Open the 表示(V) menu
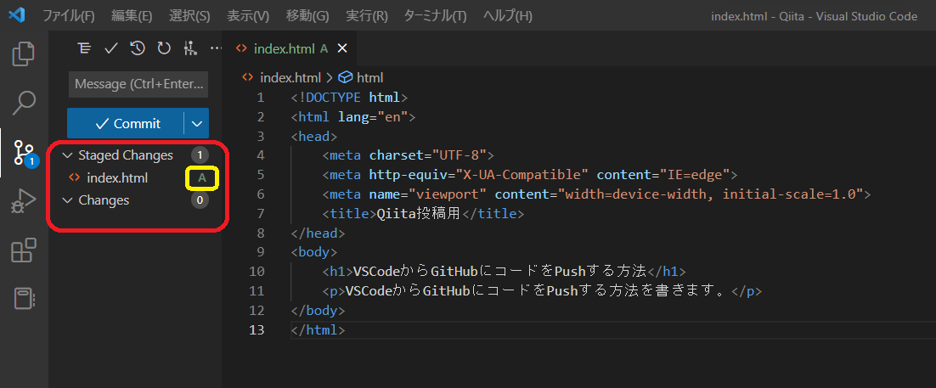The height and width of the screenshot is (388, 936). point(248,16)
